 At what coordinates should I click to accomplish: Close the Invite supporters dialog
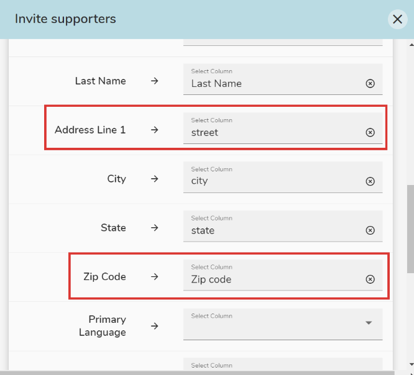[397, 19]
